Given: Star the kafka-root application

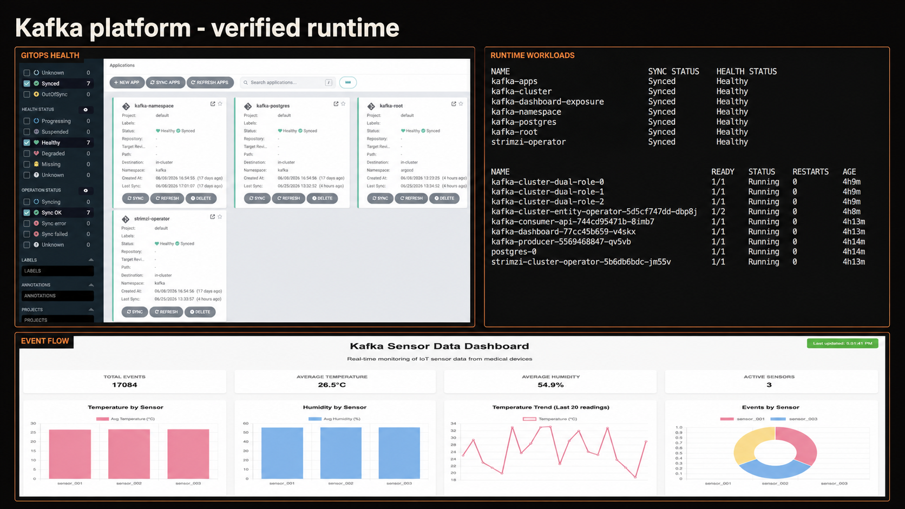Looking at the screenshot, I should (x=461, y=104).
